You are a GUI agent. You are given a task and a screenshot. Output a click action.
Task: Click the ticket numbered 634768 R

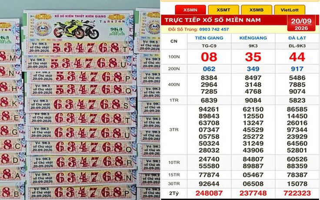80,162
